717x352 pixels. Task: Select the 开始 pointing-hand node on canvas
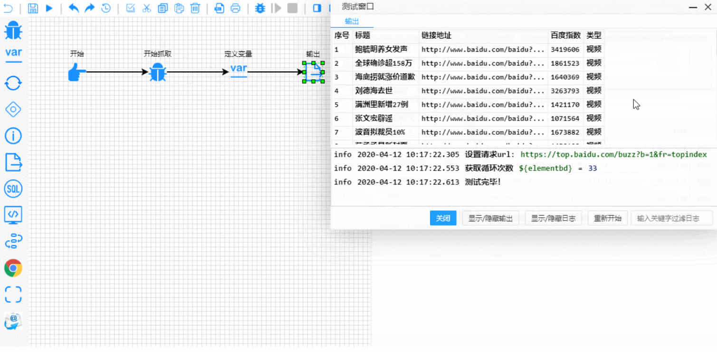(x=76, y=72)
